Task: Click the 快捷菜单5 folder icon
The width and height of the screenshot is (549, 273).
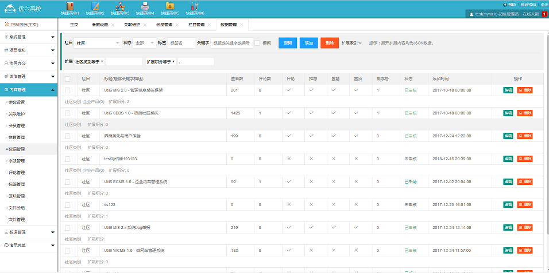Action: 169,6
